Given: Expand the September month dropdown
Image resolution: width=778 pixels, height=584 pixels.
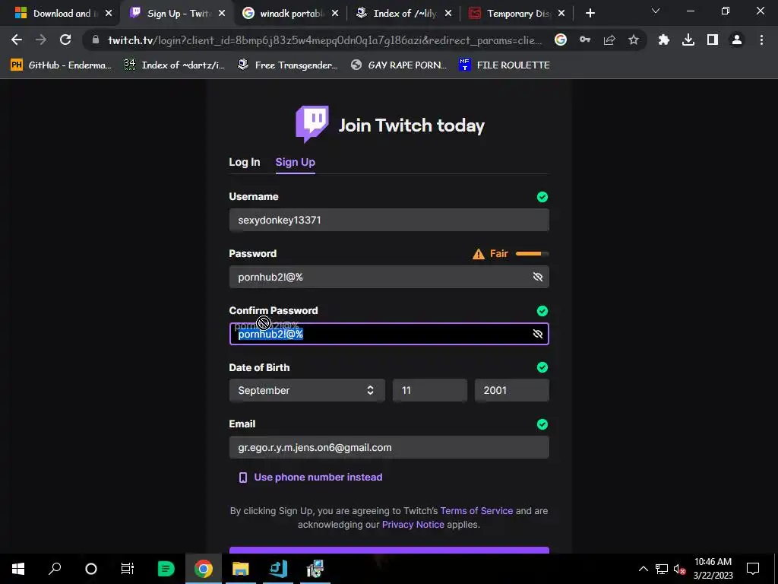Looking at the screenshot, I should tap(307, 390).
